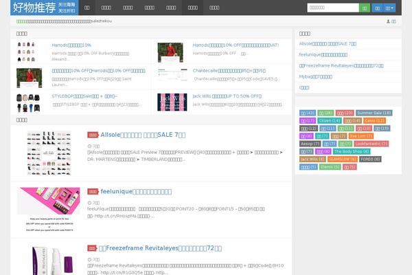Viewport: 412px width, 275px height.
Task: Open the Freezeframe Revitaleyes 72 post title
Action: tap(160, 248)
